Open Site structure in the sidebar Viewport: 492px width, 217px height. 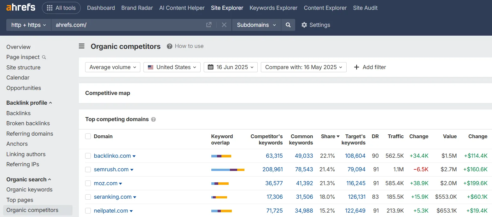point(23,67)
